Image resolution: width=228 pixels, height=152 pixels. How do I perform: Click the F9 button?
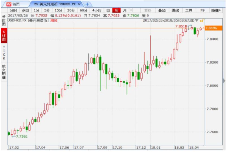(x=203, y=10)
